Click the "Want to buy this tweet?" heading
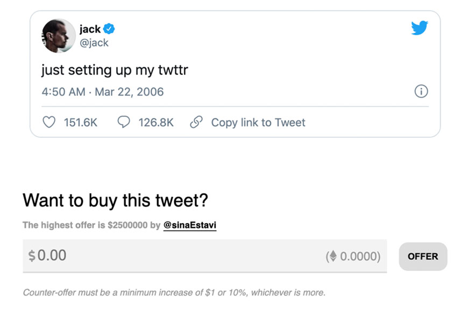 tap(115, 201)
